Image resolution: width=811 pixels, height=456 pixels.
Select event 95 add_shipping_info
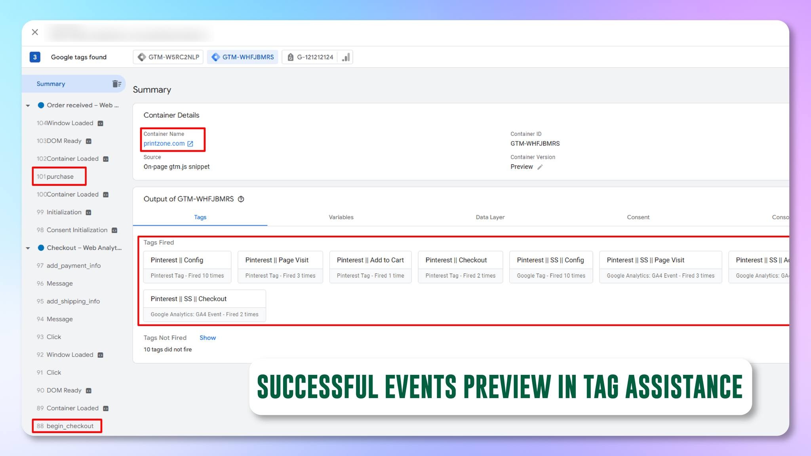(x=68, y=301)
